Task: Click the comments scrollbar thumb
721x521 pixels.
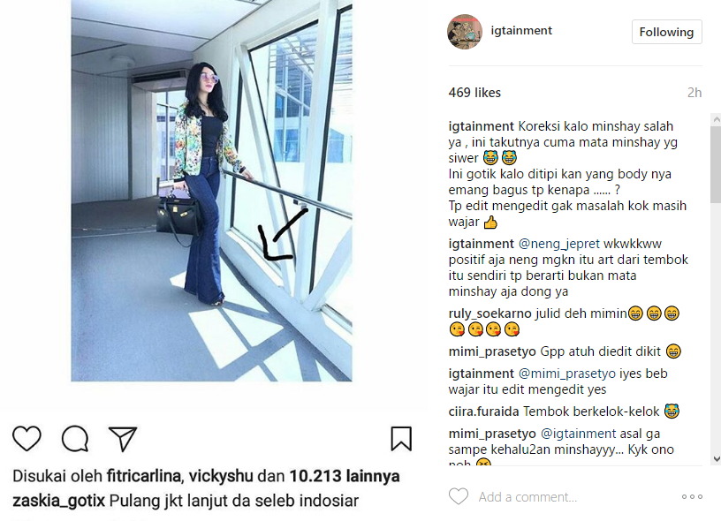Action: (x=716, y=164)
